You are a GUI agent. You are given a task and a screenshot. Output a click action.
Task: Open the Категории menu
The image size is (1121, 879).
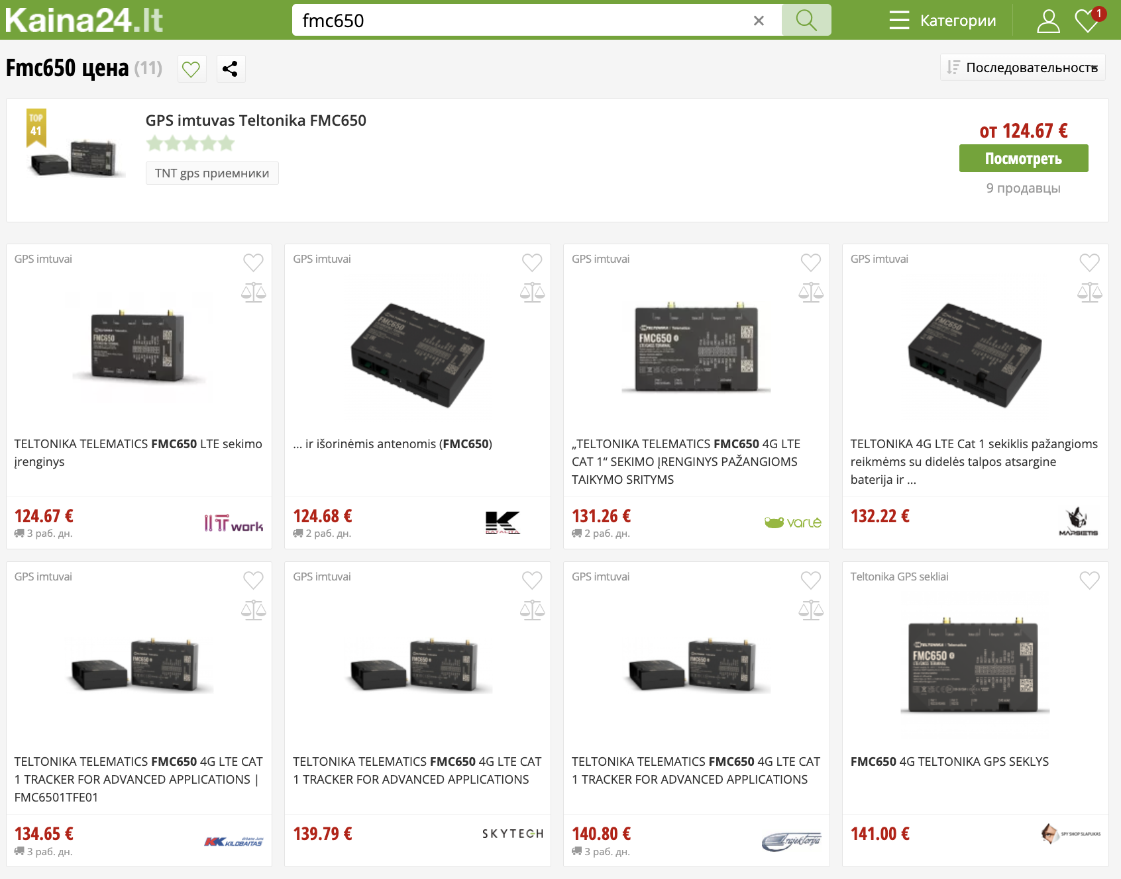[943, 21]
